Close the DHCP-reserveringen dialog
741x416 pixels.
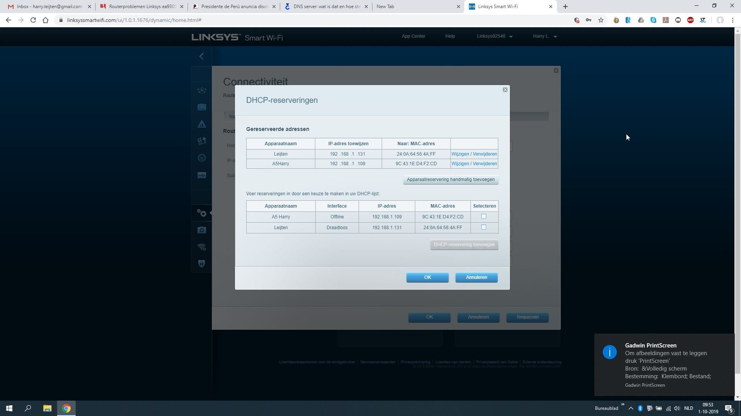click(505, 90)
